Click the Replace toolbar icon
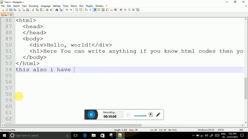Image resolution: width=248 pixels, height=139 pixels. tap(61, 10)
